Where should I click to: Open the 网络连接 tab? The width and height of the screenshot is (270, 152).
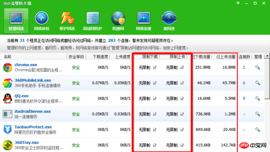point(144,21)
